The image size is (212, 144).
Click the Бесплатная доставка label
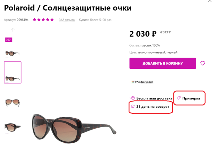(154, 98)
